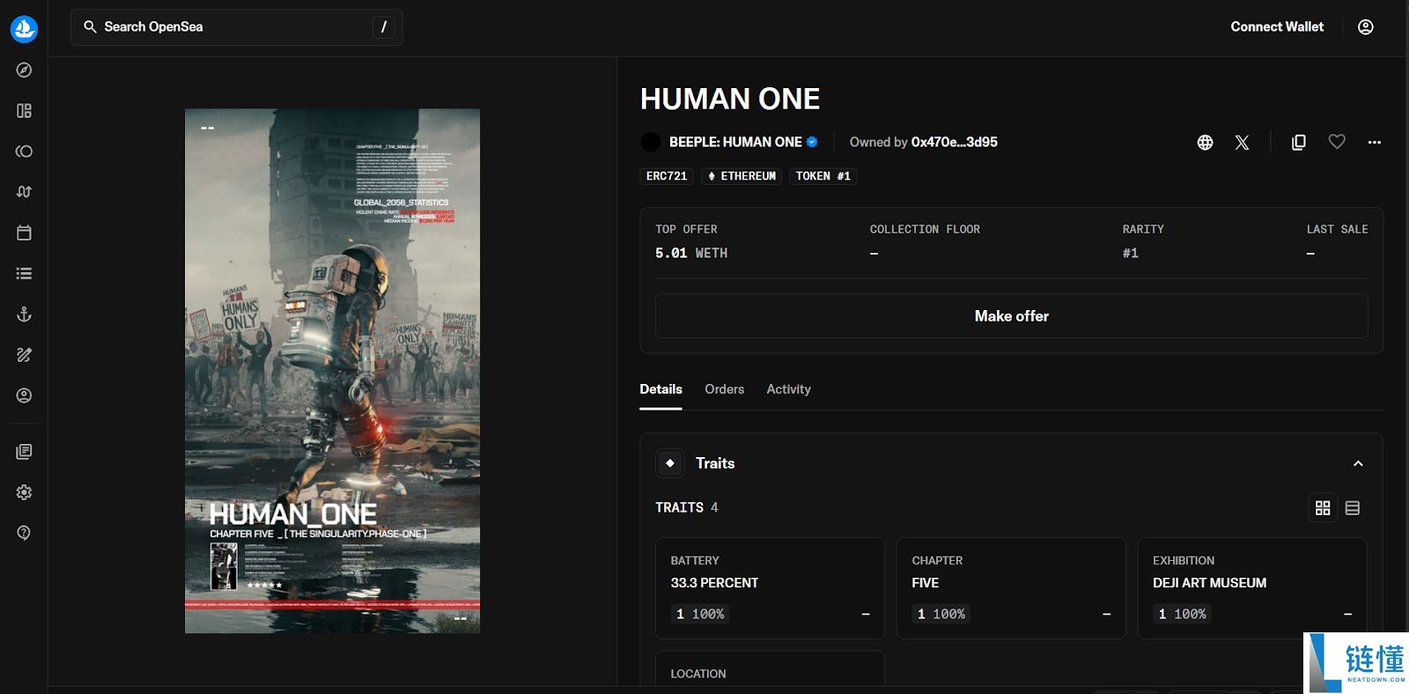Screen dimensions: 1409x694
Task: Open the Swap icon in the sidebar
Action: click(24, 192)
